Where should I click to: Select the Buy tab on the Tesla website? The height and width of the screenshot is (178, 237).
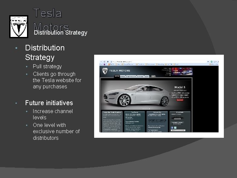[153, 76]
